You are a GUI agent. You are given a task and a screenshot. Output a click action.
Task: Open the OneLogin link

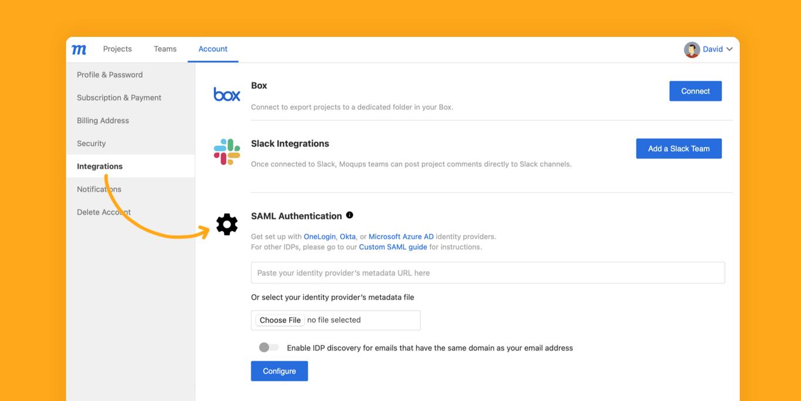pos(320,237)
